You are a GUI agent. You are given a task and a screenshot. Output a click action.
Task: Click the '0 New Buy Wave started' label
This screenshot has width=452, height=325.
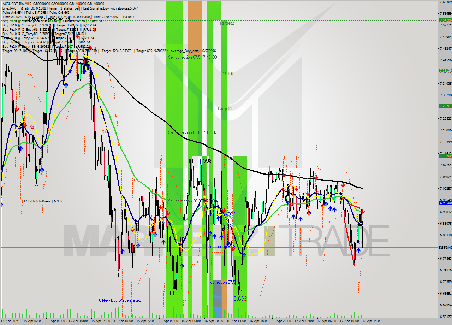(120, 300)
